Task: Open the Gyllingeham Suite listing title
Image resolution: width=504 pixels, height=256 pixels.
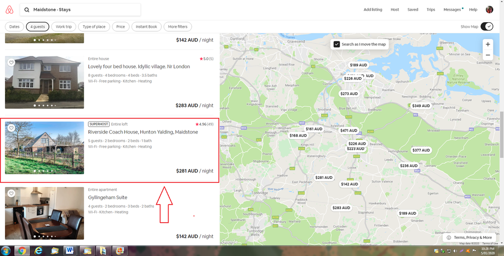Action: [107, 198]
